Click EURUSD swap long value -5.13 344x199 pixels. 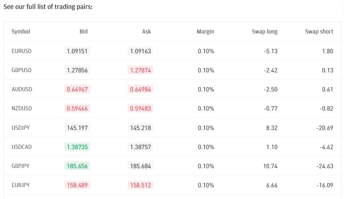[x=270, y=51]
